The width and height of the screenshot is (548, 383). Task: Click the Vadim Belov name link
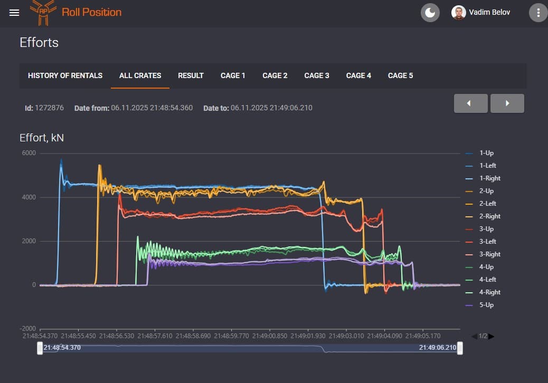[x=487, y=12]
